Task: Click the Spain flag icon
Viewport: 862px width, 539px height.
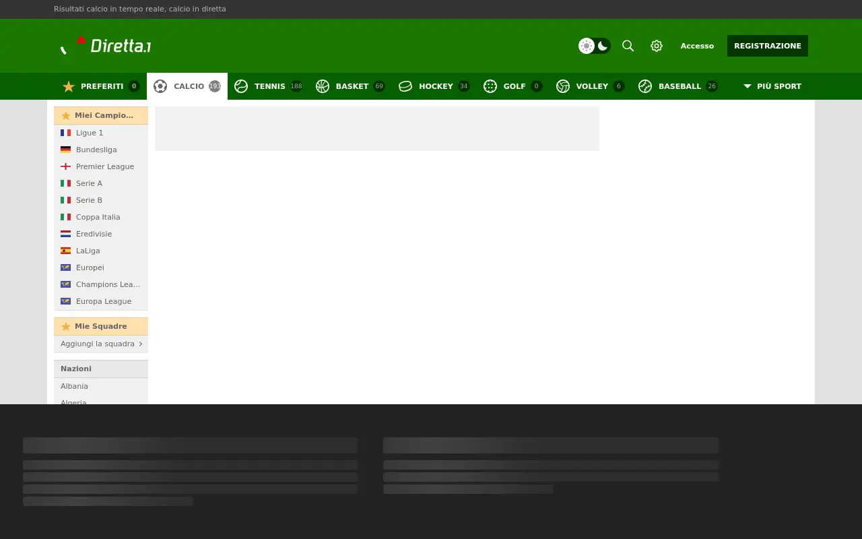Action: [x=65, y=251]
